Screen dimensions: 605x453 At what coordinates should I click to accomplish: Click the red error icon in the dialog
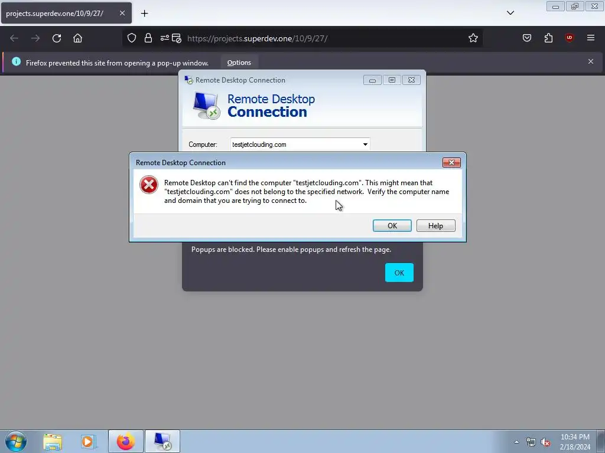pos(149,185)
